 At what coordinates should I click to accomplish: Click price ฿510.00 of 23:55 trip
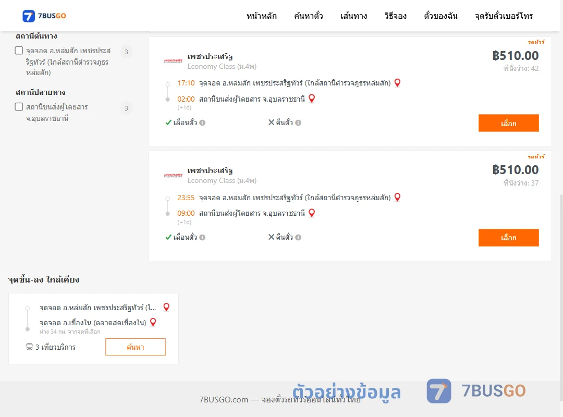(x=516, y=170)
